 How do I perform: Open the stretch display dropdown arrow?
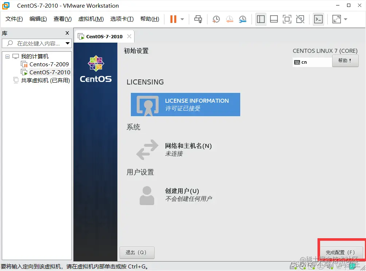[346, 19]
